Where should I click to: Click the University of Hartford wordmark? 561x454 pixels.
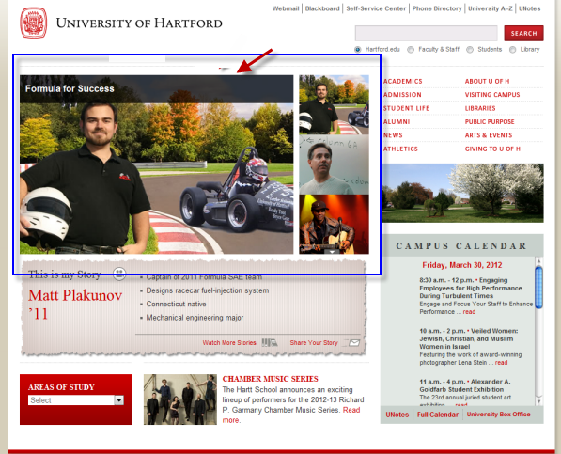click(139, 23)
